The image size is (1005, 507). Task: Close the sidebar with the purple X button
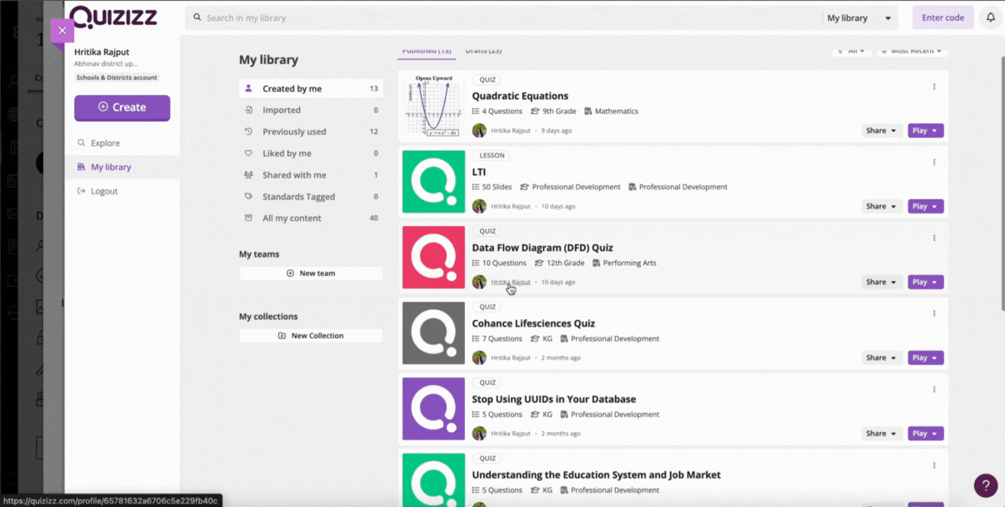point(62,31)
